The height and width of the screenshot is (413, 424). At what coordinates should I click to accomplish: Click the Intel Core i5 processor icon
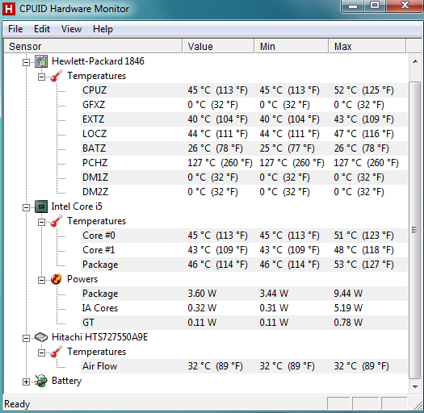pyautogui.click(x=41, y=206)
